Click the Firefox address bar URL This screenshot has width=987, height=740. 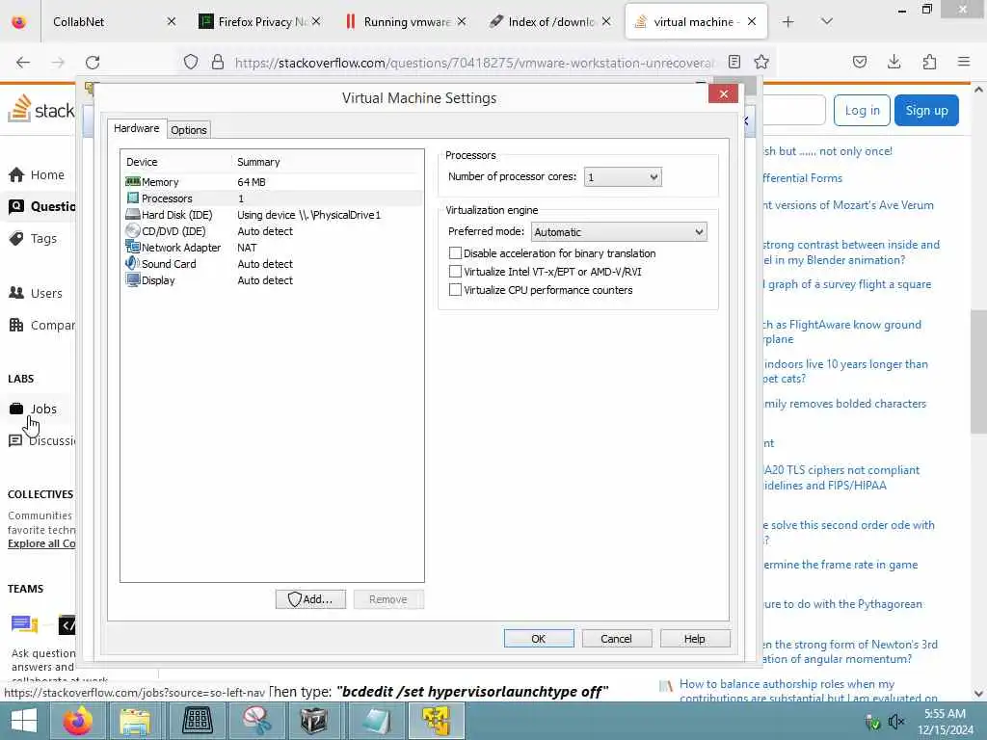tap(474, 63)
